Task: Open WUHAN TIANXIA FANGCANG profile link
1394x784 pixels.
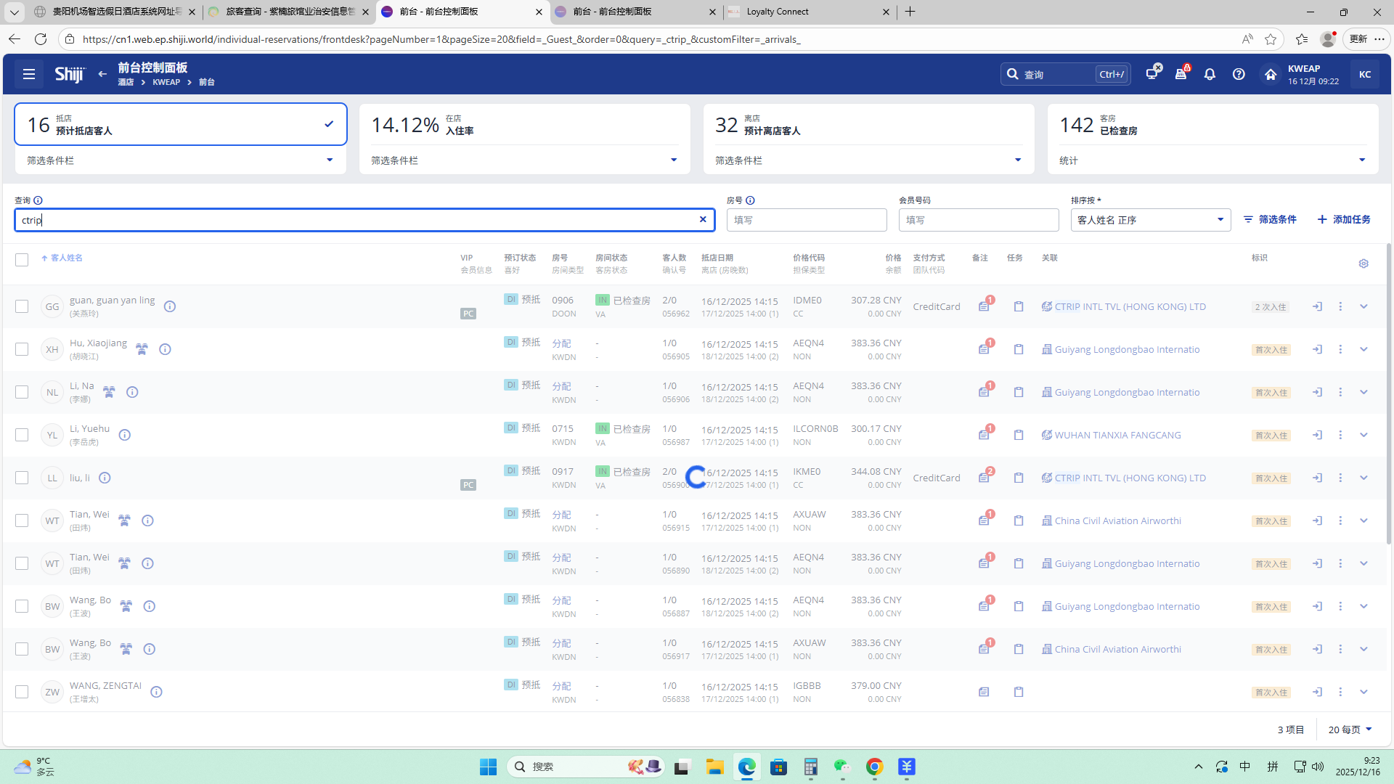Action: [1117, 435]
